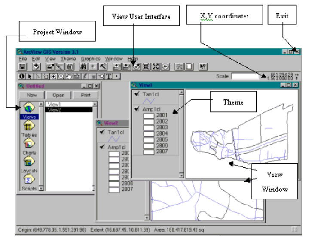This screenshot has height=238, width=327.
Task: Click Select Features Using Graphic icon
Action: pyautogui.click(x=179, y=67)
